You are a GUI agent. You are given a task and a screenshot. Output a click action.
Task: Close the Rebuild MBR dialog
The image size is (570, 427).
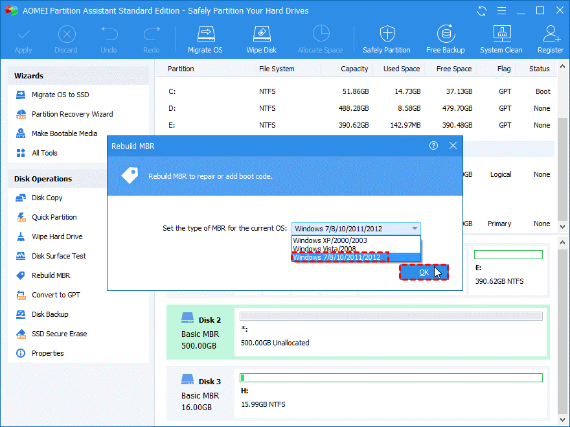tap(453, 146)
